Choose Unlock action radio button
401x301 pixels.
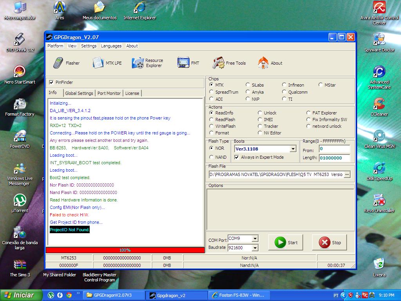pos(260,113)
